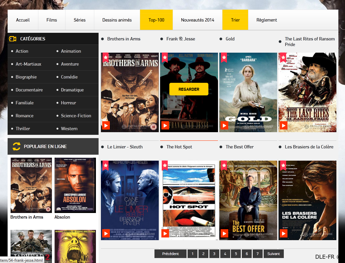Click the refresh arrows icon beside Populaire en ligne

point(17,146)
